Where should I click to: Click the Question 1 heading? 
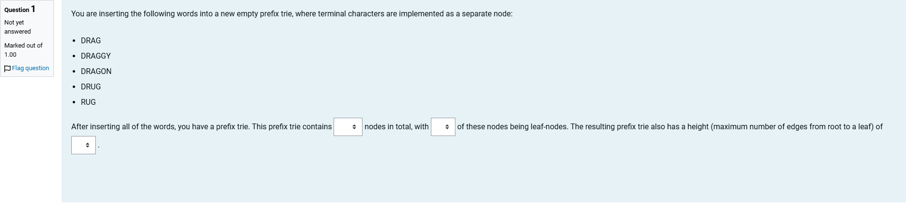(20, 9)
